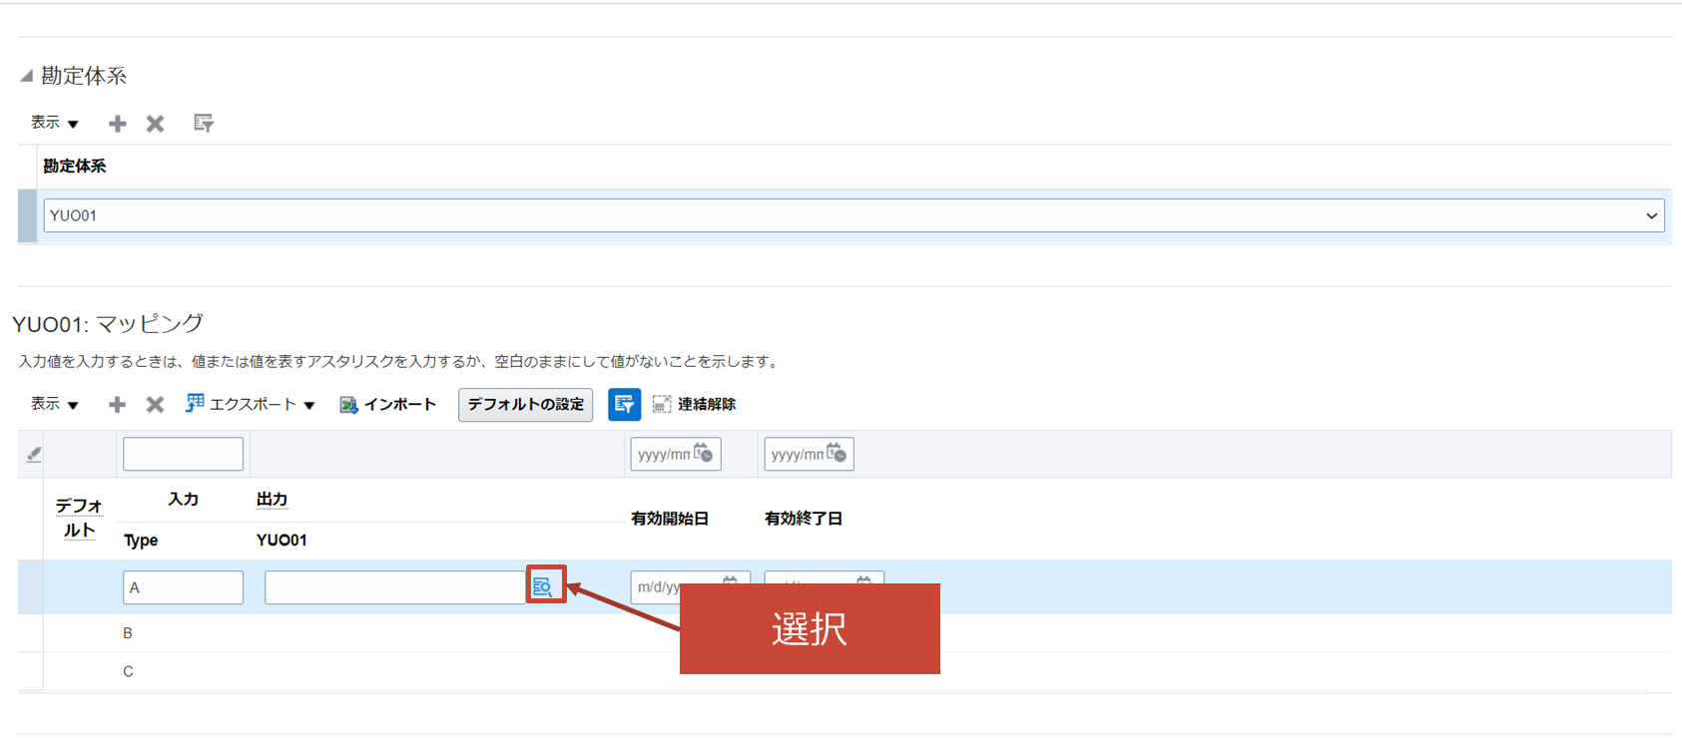
Task: Clear filters with the eraser icon
Action: click(x=33, y=455)
